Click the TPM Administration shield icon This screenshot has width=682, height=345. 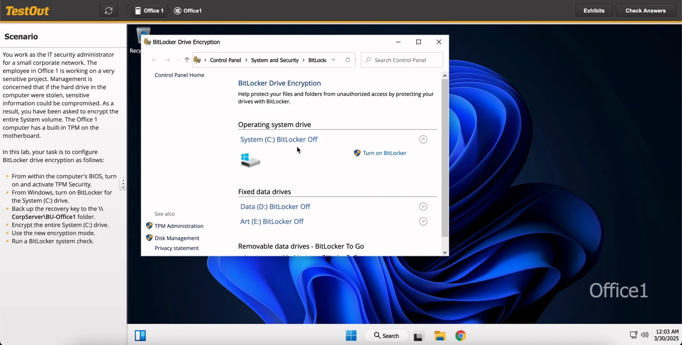pyautogui.click(x=149, y=226)
